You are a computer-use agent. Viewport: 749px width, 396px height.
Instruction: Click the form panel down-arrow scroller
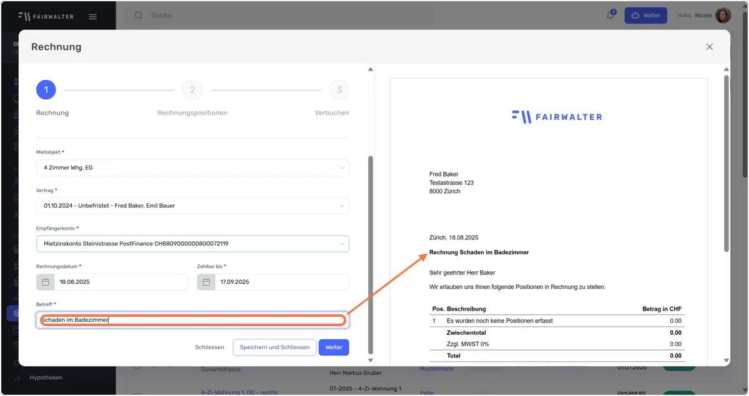370,360
